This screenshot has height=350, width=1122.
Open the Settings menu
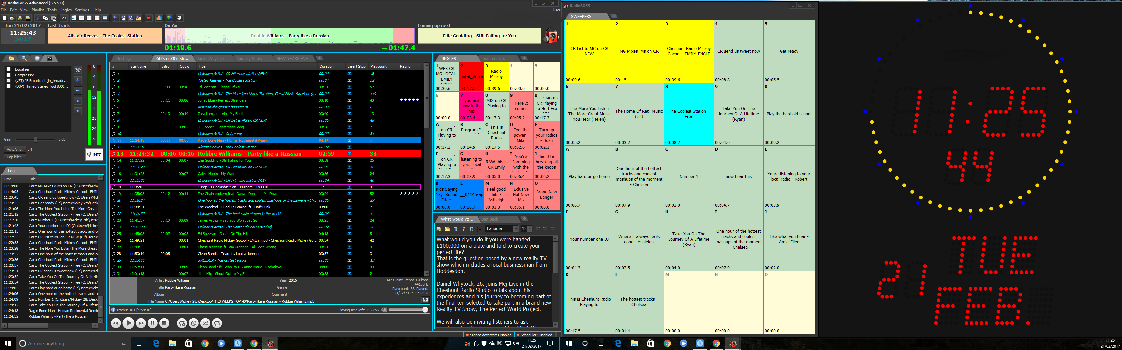tap(82, 10)
